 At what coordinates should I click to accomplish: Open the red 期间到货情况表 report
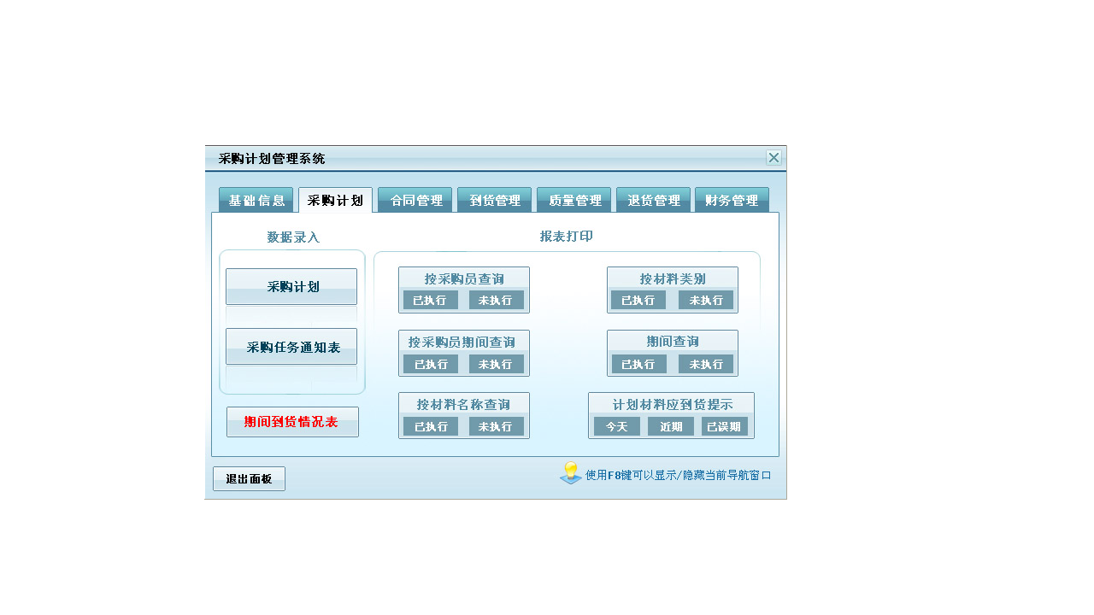pyautogui.click(x=291, y=421)
